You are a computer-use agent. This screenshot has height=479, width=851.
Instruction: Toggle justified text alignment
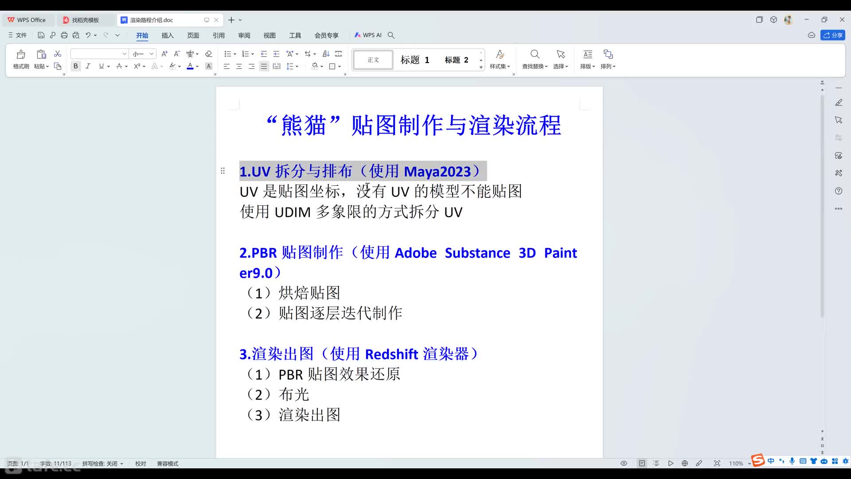pyautogui.click(x=264, y=66)
